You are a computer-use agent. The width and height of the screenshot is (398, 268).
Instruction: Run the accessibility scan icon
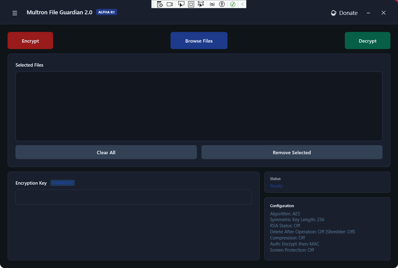coord(222,4)
